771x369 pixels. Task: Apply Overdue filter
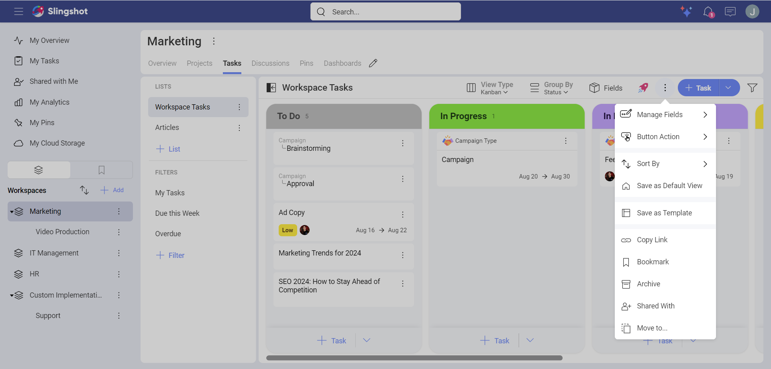pos(168,234)
